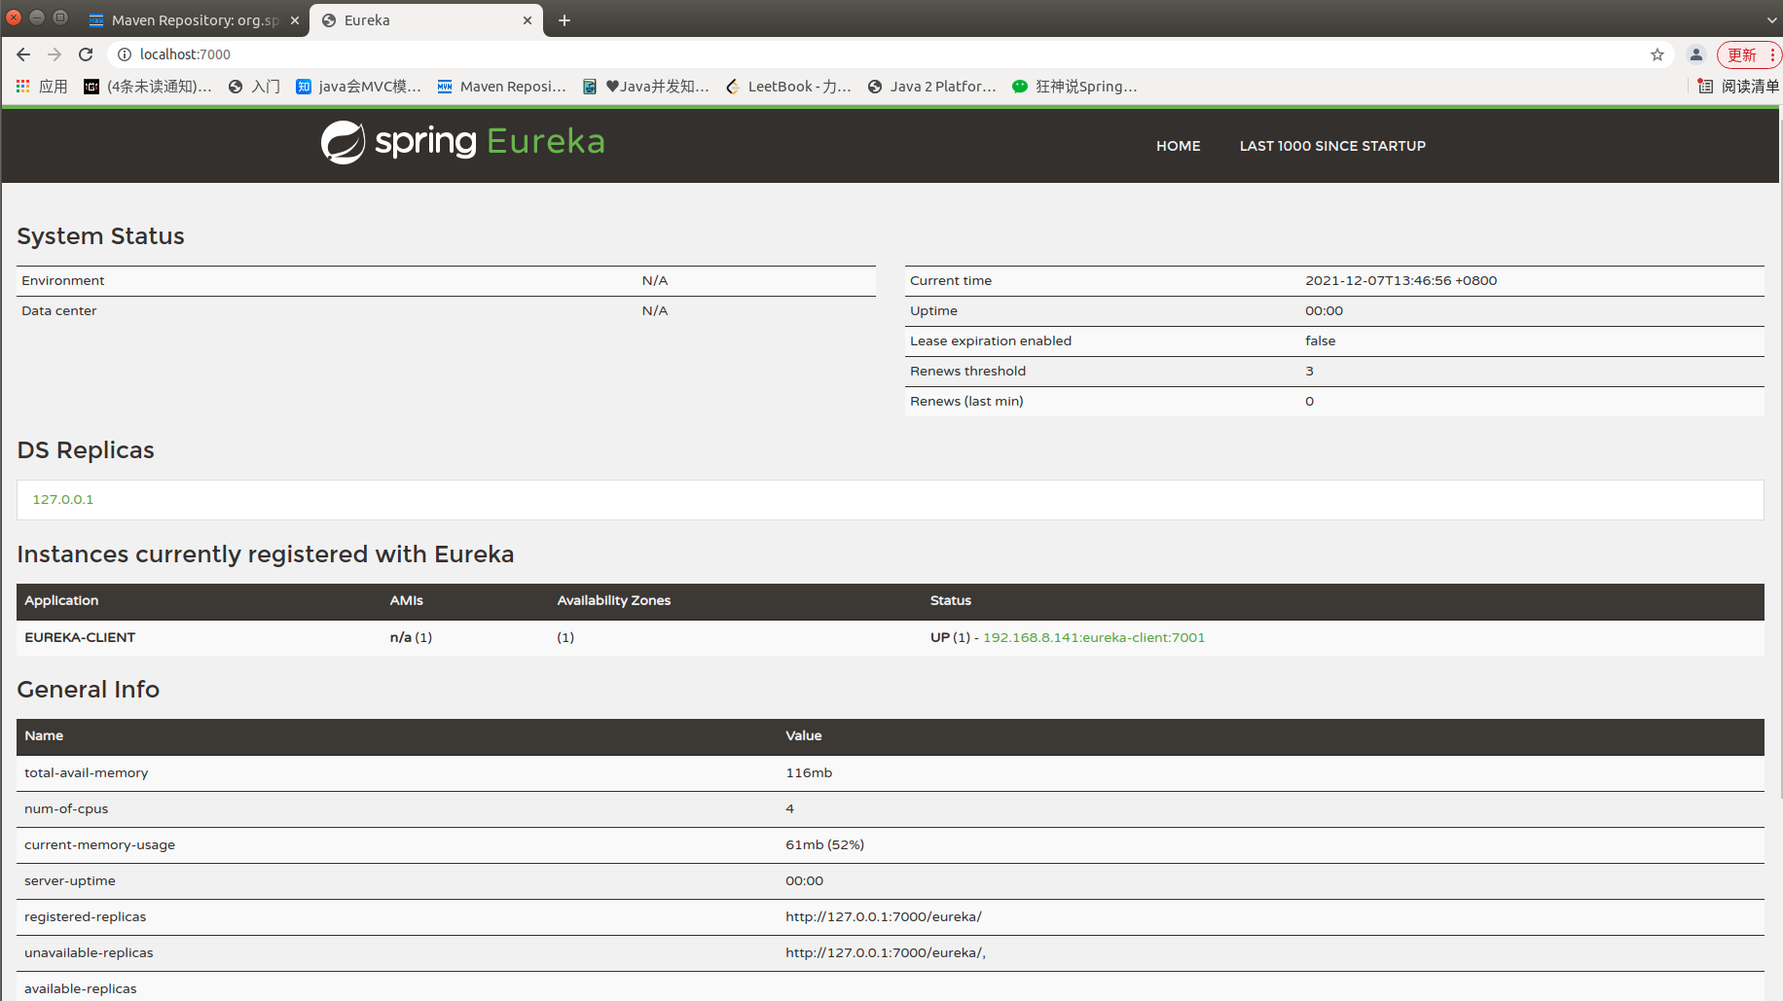Open the browser profile avatar

point(1696,54)
